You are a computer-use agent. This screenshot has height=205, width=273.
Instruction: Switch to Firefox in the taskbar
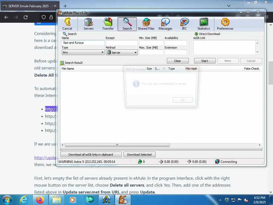40,200
